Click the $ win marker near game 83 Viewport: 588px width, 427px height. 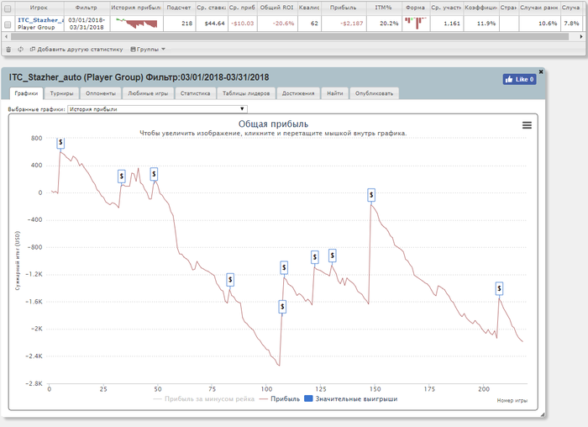point(230,280)
